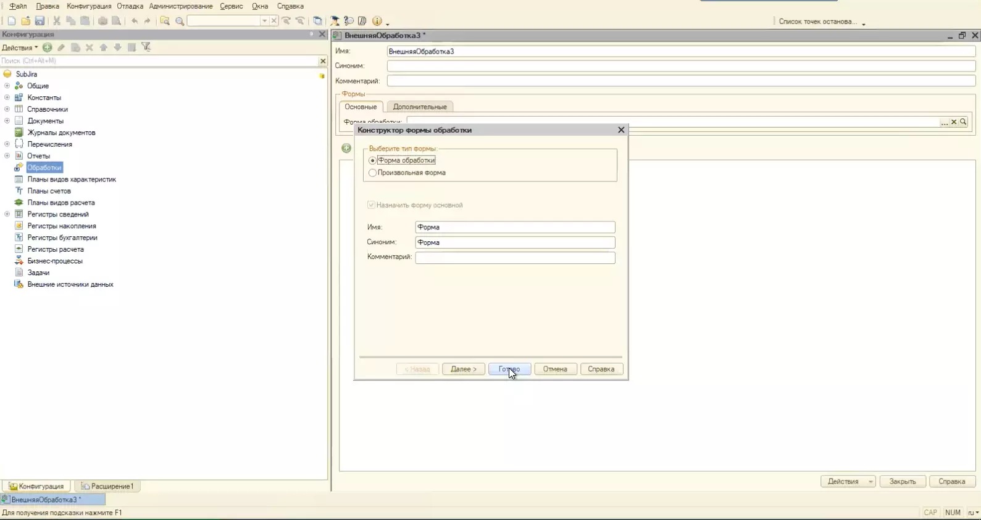Select the Произвольная форма radio button
This screenshot has height=520, width=981.
tap(372, 173)
